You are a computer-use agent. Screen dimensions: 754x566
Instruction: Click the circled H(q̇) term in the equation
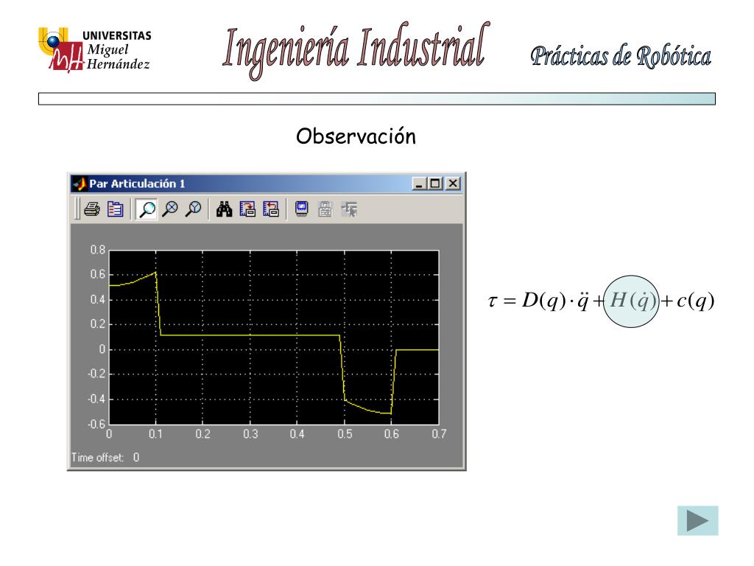[631, 301]
